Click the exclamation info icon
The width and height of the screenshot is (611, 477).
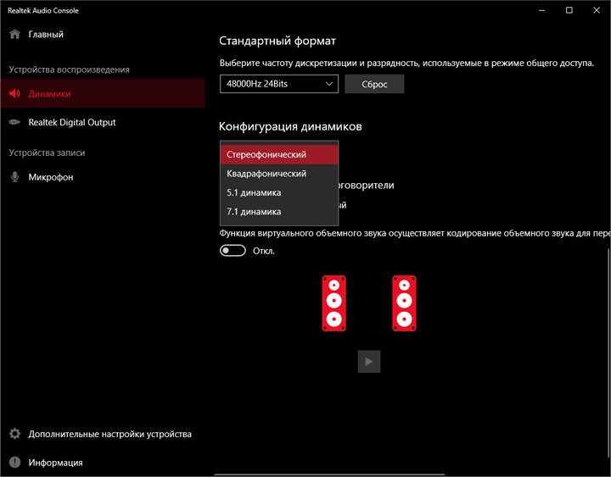14,463
